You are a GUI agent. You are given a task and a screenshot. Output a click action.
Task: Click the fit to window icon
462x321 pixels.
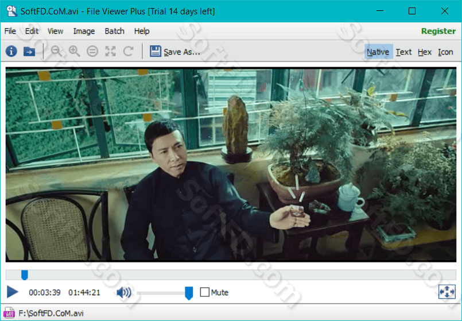110,51
